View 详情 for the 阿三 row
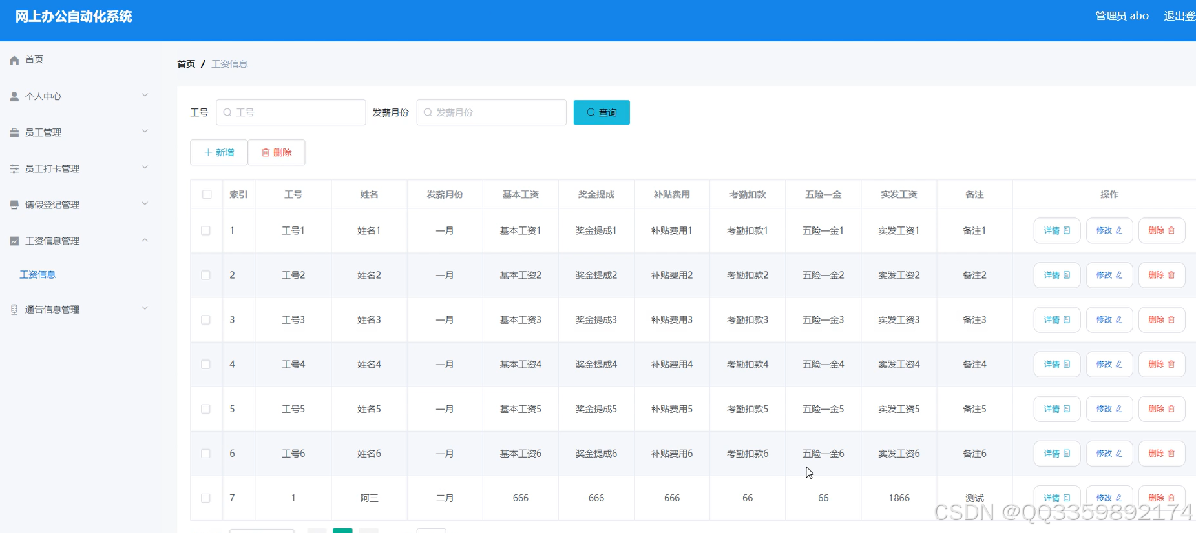 coord(1057,498)
